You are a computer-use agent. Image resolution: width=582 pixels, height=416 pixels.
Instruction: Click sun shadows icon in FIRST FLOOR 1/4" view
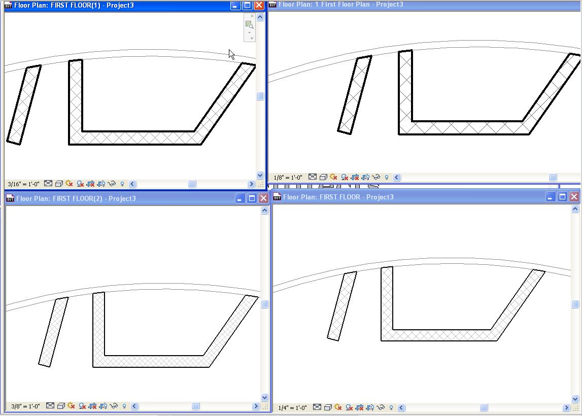tap(338, 407)
